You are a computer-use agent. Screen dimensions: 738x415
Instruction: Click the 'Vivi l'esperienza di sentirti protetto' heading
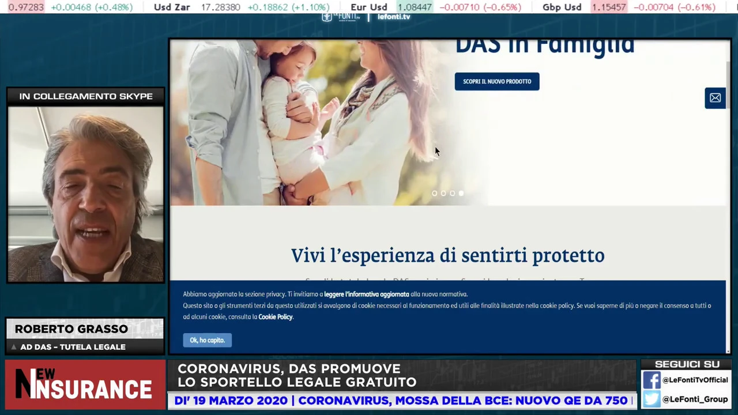(x=447, y=255)
